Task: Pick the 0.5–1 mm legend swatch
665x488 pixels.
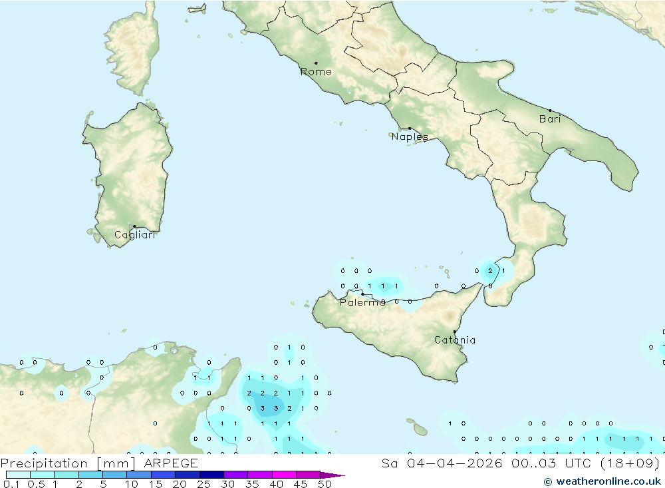Action: coord(42,475)
